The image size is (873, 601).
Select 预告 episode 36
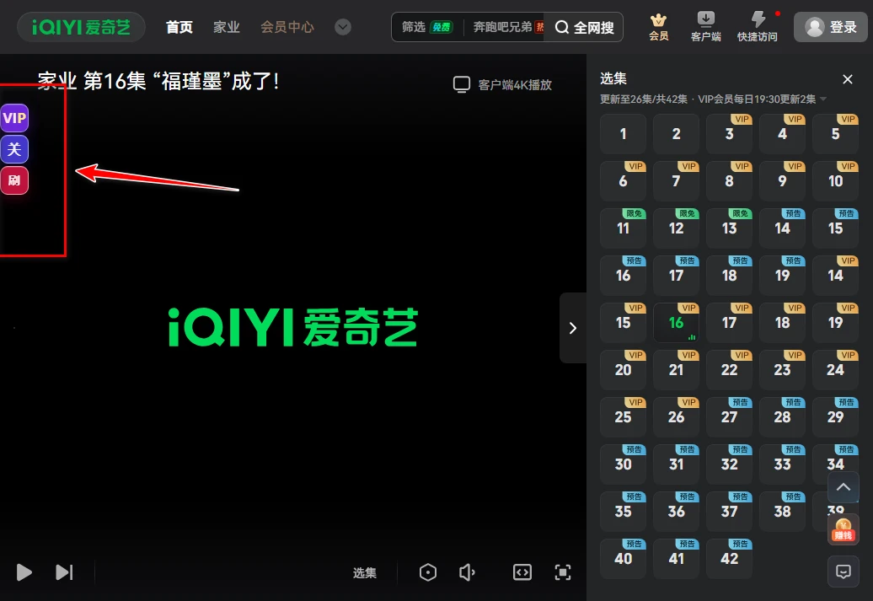click(676, 512)
